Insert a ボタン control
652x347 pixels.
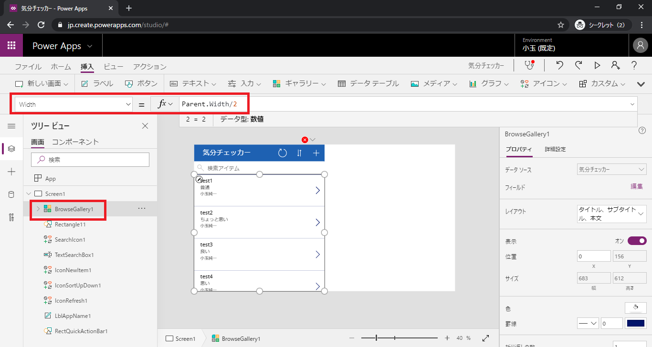(141, 83)
